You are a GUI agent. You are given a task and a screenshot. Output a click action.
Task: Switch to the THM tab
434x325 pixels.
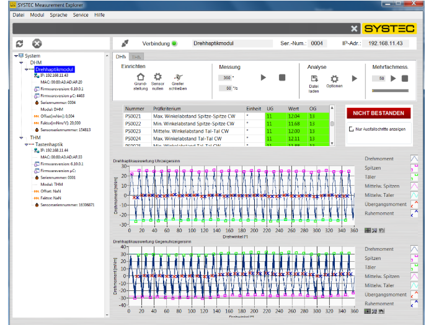coord(136,57)
